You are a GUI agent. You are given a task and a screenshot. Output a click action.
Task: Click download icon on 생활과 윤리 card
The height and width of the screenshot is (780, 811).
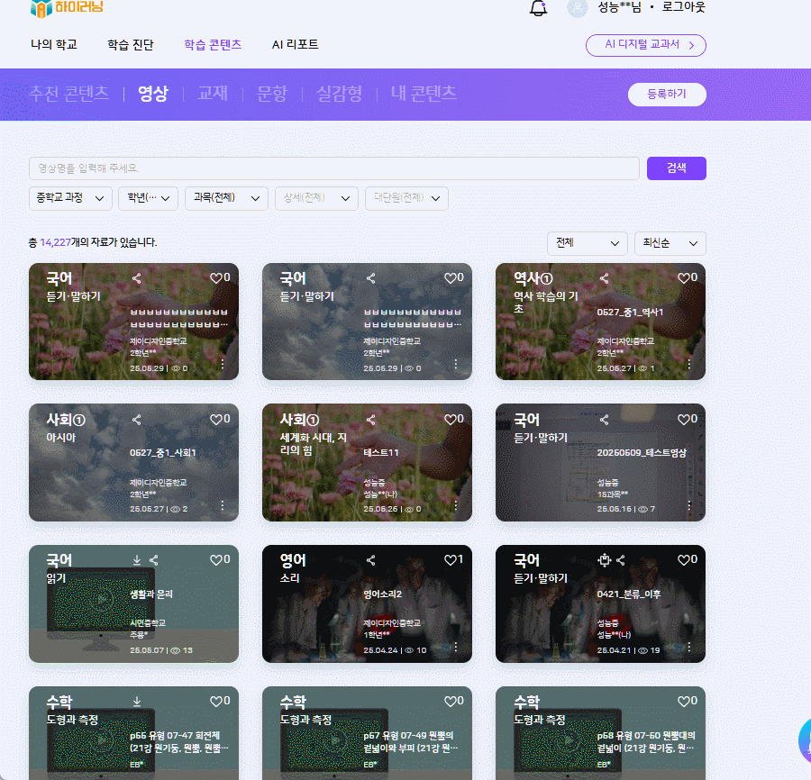(137, 560)
